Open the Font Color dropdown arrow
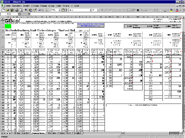Viewport: 185px width, 138px height. click(x=180, y=10)
